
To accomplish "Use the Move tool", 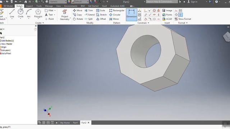I will (78, 10).
